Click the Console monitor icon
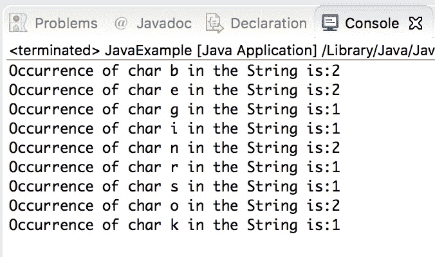Screen dimensions: 435x257 pyautogui.click(x=330, y=22)
